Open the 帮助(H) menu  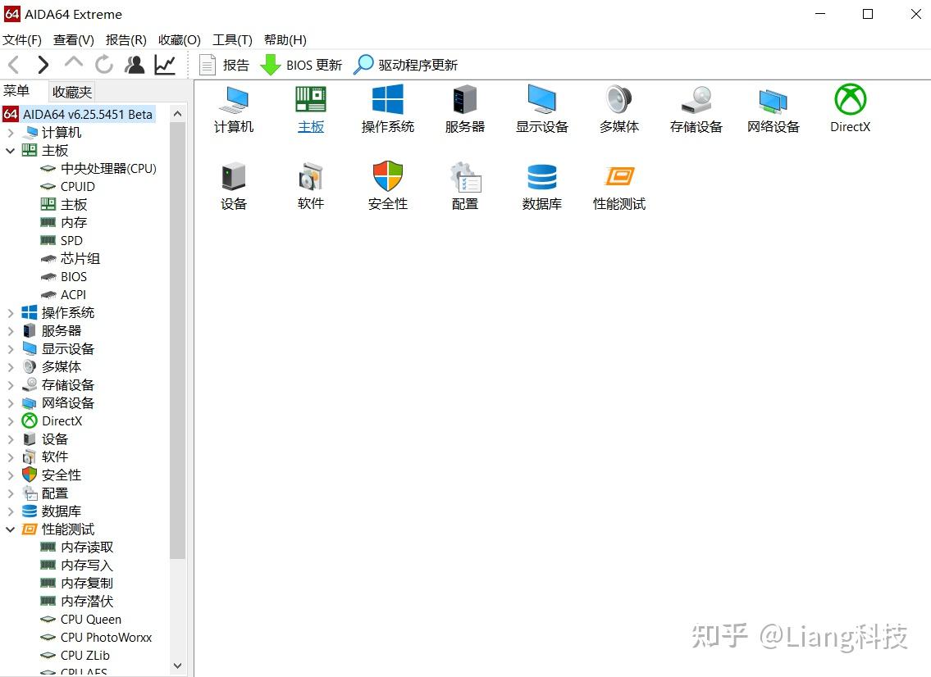[x=285, y=40]
